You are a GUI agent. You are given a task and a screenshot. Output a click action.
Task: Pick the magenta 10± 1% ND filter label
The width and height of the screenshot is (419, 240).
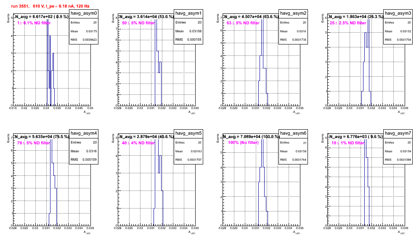348,143
